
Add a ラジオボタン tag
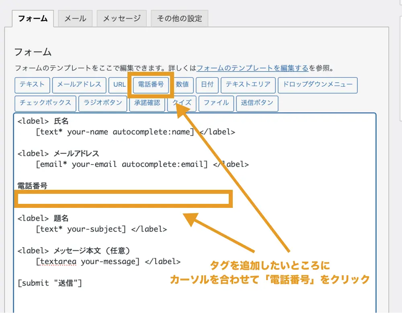tap(103, 103)
